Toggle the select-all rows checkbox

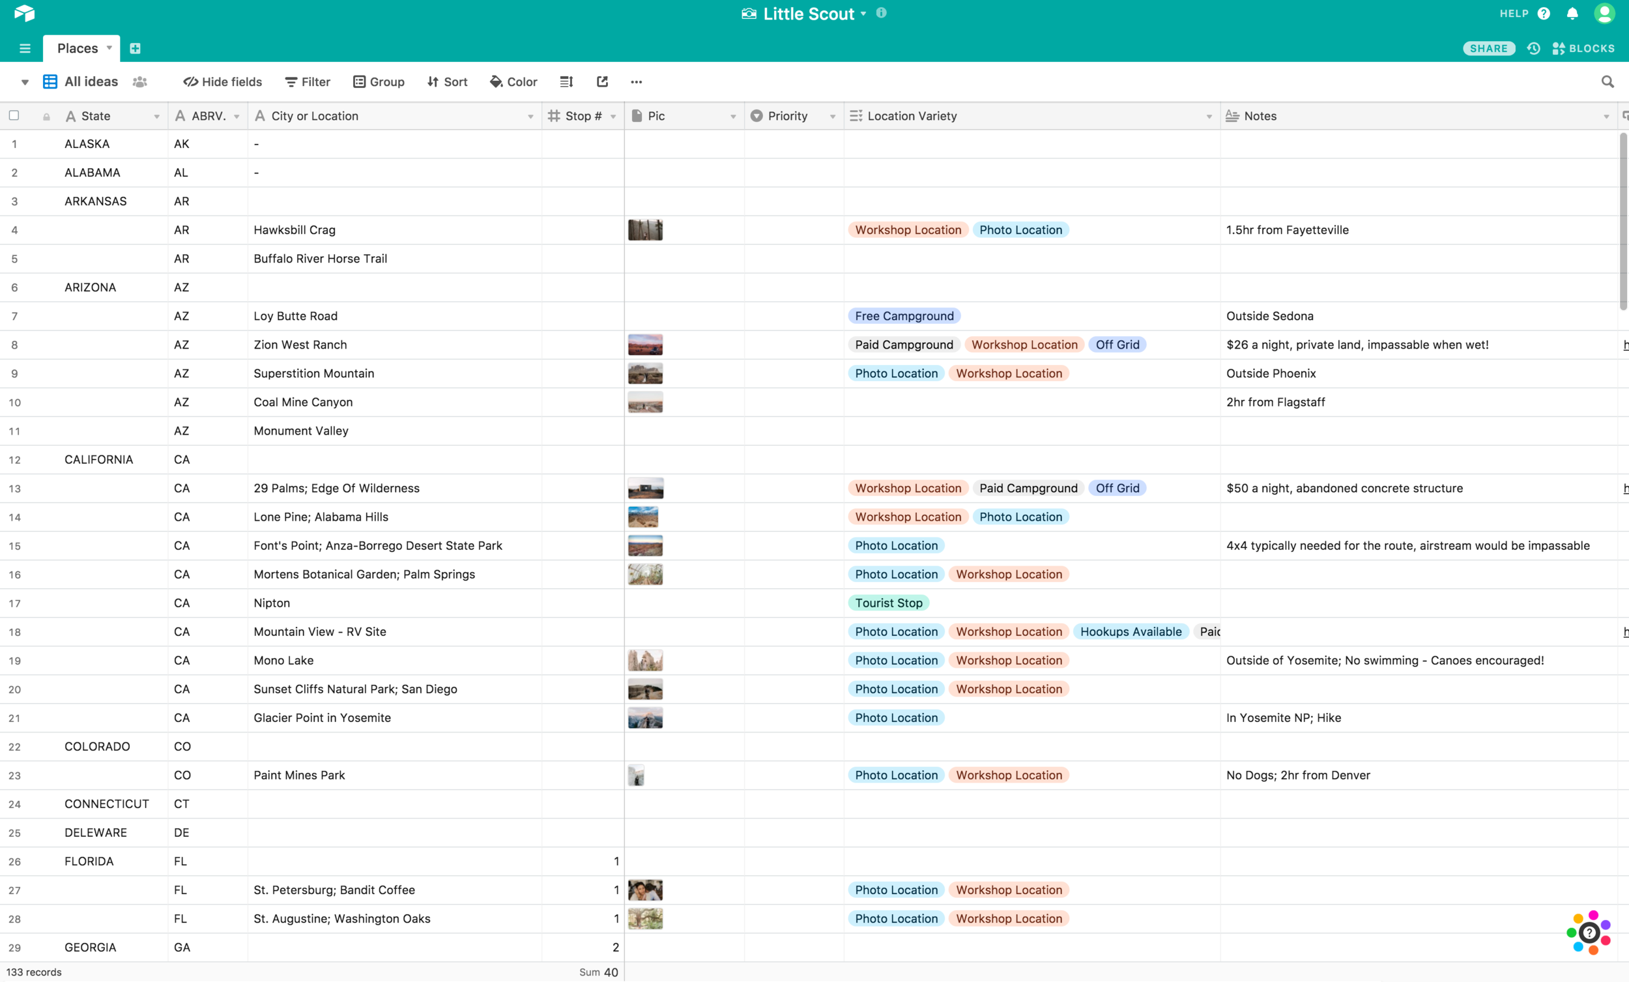[14, 116]
